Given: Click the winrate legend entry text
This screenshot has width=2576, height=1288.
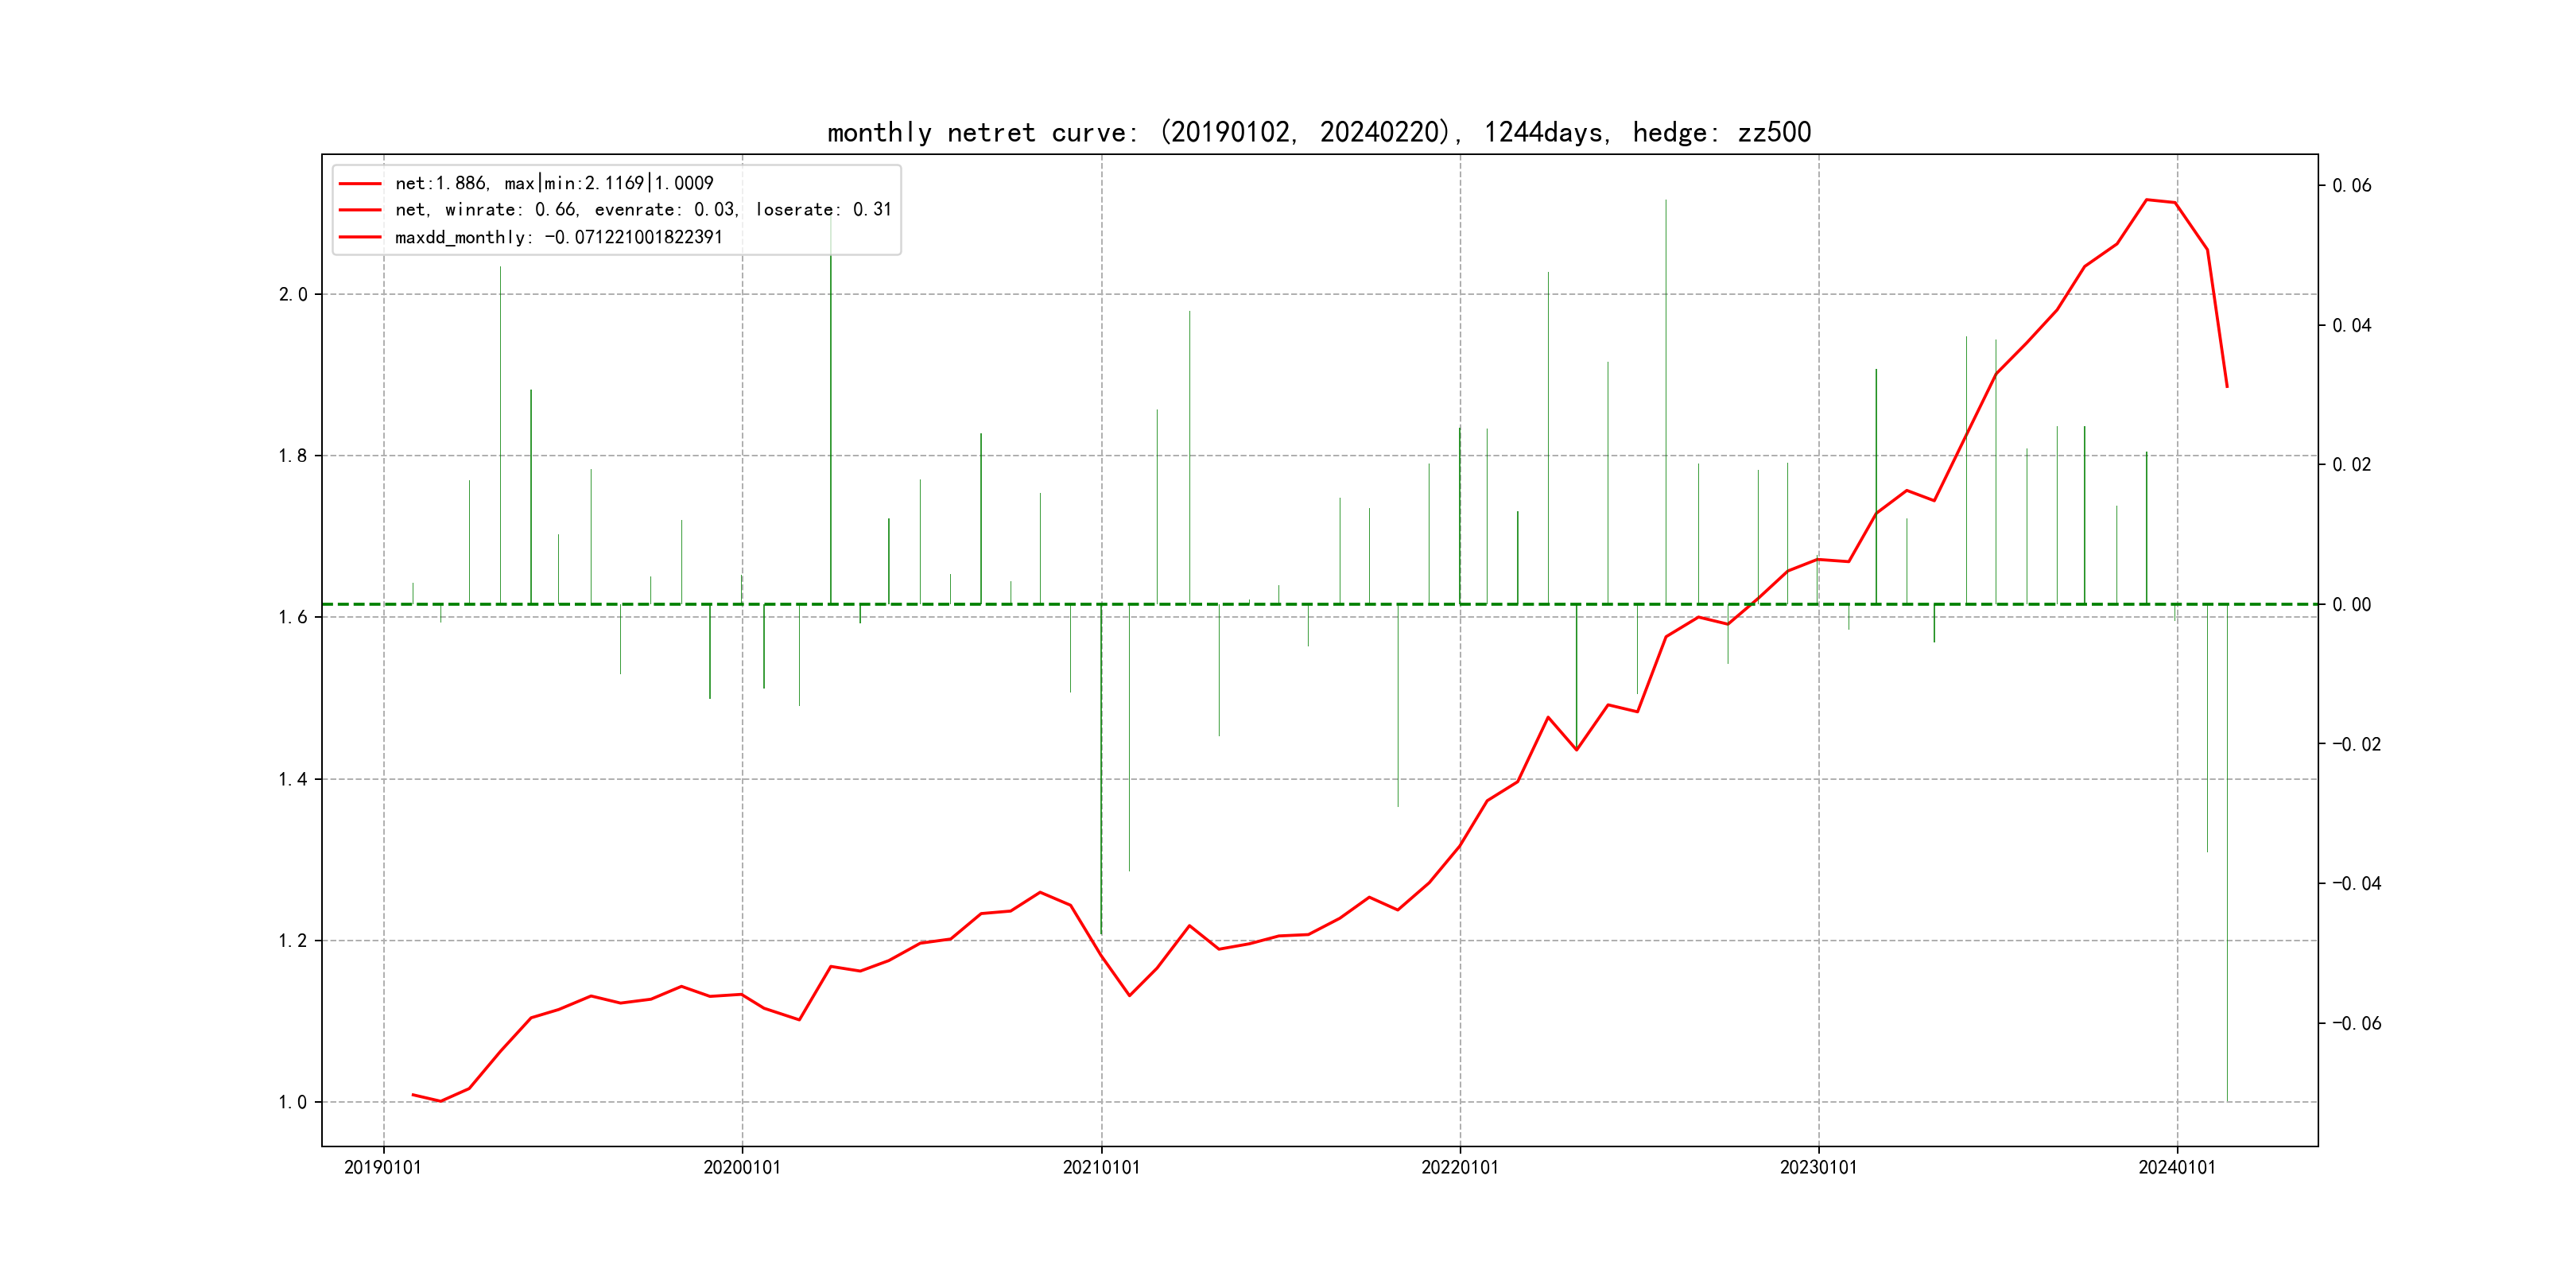Looking at the screenshot, I should coord(643,210).
